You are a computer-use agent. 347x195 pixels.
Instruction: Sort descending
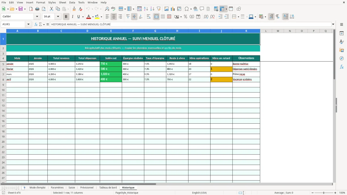tap(152, 9)
